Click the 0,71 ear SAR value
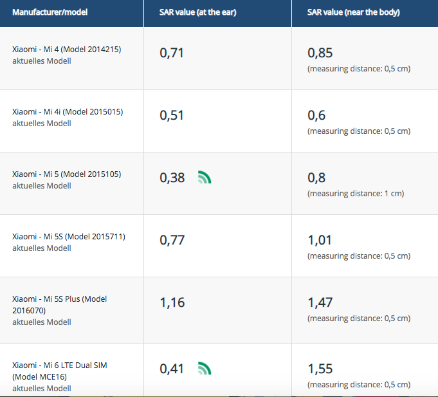The image size is (438, 397). (172, 53)
